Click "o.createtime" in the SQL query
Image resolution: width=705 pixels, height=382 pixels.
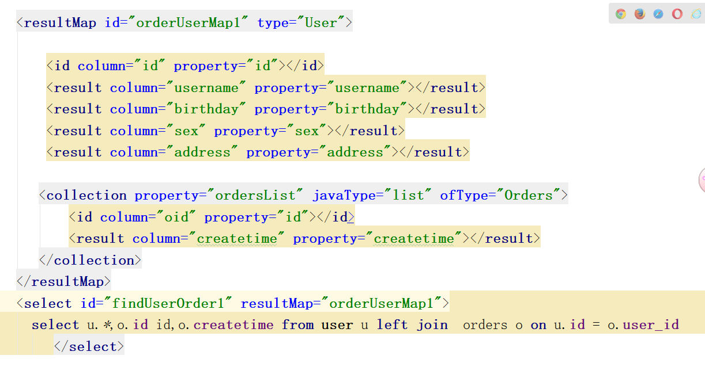coord(225,325)
